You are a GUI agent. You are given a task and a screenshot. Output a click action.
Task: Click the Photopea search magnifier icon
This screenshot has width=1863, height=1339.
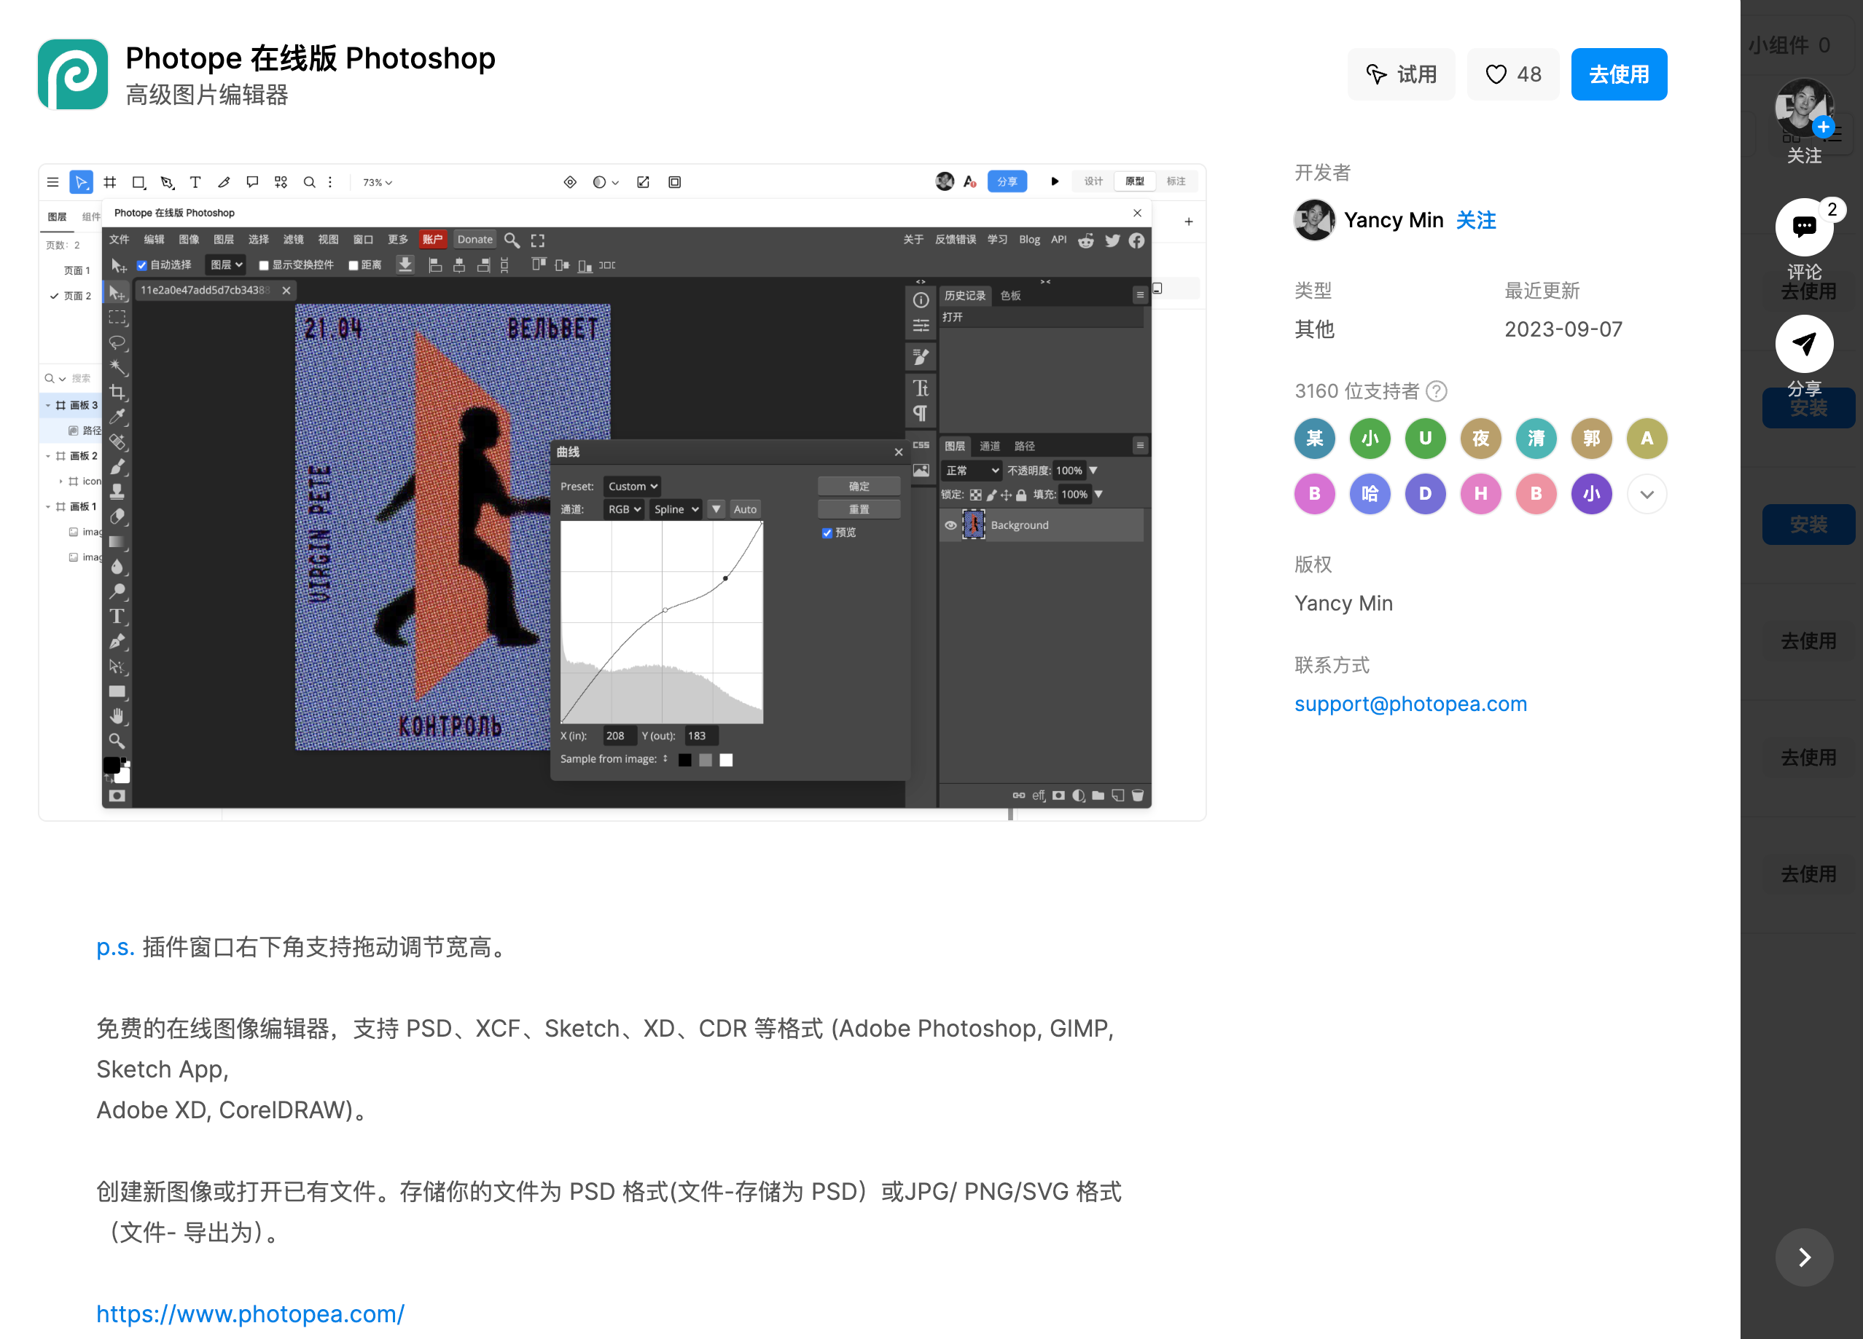point(512,240)
